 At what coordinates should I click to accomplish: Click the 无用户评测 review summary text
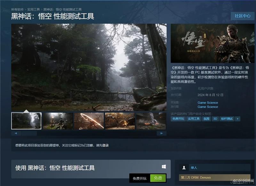point(205,89)
